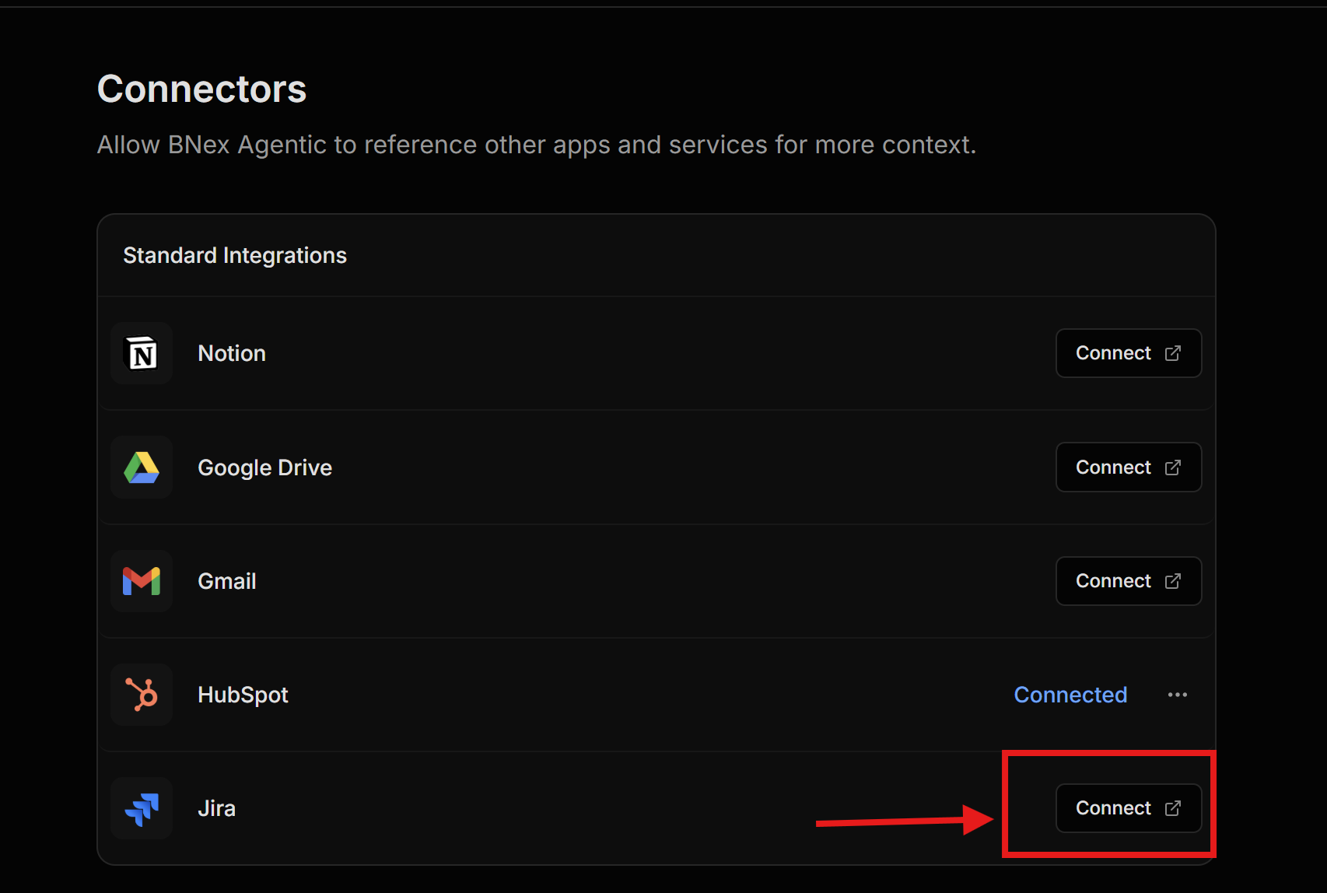Click the Gmail envelope logo icon
This screenshot has height=893, width=1327.
click(x=142, y=581)
